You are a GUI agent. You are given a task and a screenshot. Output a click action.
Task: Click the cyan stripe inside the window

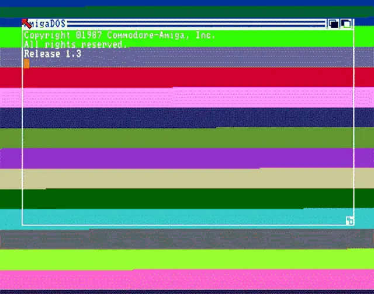(187, 217)
